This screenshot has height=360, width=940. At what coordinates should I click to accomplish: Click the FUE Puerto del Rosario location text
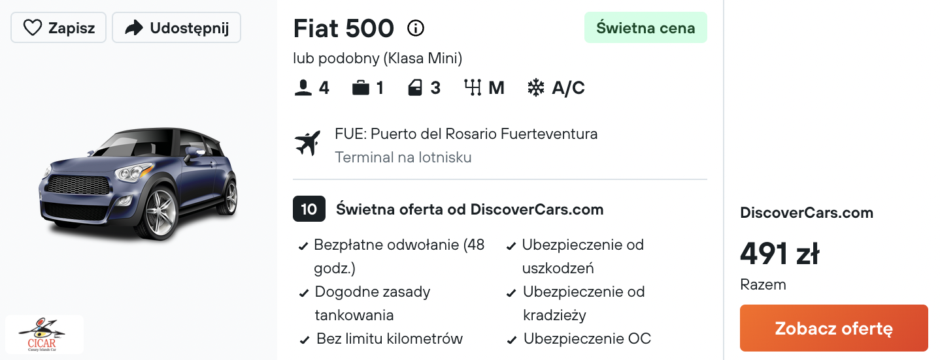[466, 134]
